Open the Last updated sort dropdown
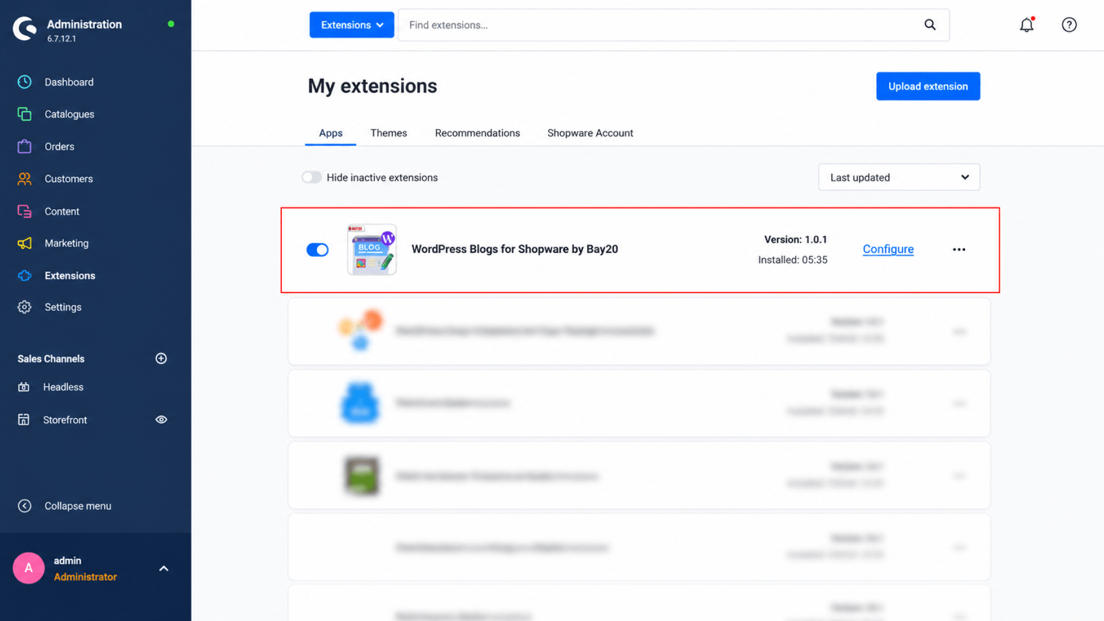1104x621 pixels. (x=899, y=177)
